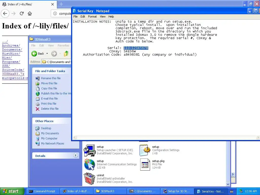Screen dimensions: 260x195
Task: Open Misc/ directory link
Action: coord(7,58)
